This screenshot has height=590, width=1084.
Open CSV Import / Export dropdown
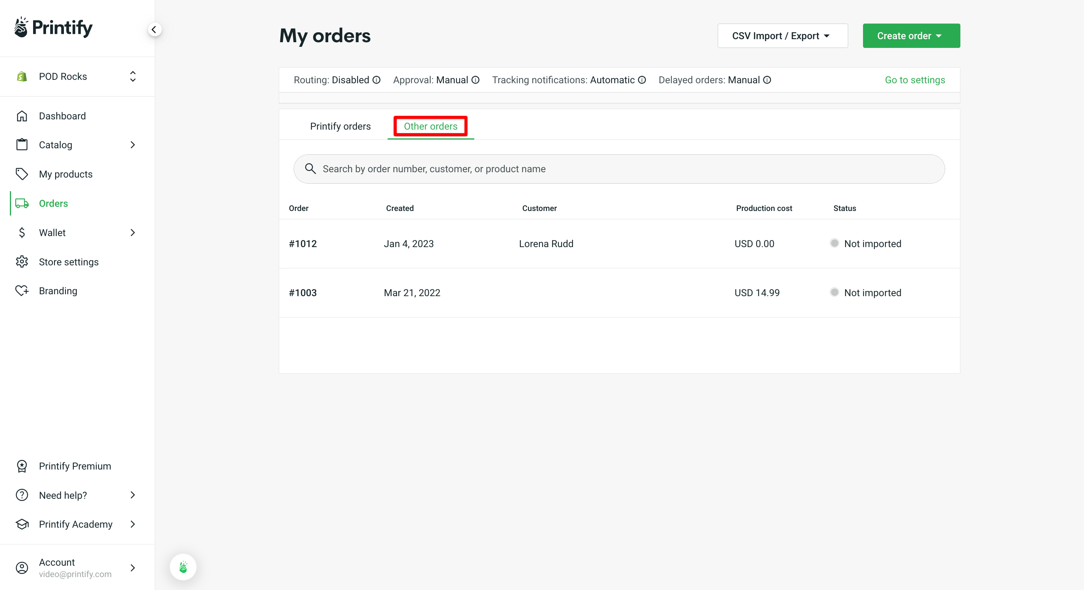(x=781, y=35)
